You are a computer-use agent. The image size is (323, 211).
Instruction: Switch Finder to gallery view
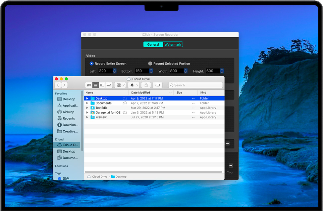pos(109,85)
